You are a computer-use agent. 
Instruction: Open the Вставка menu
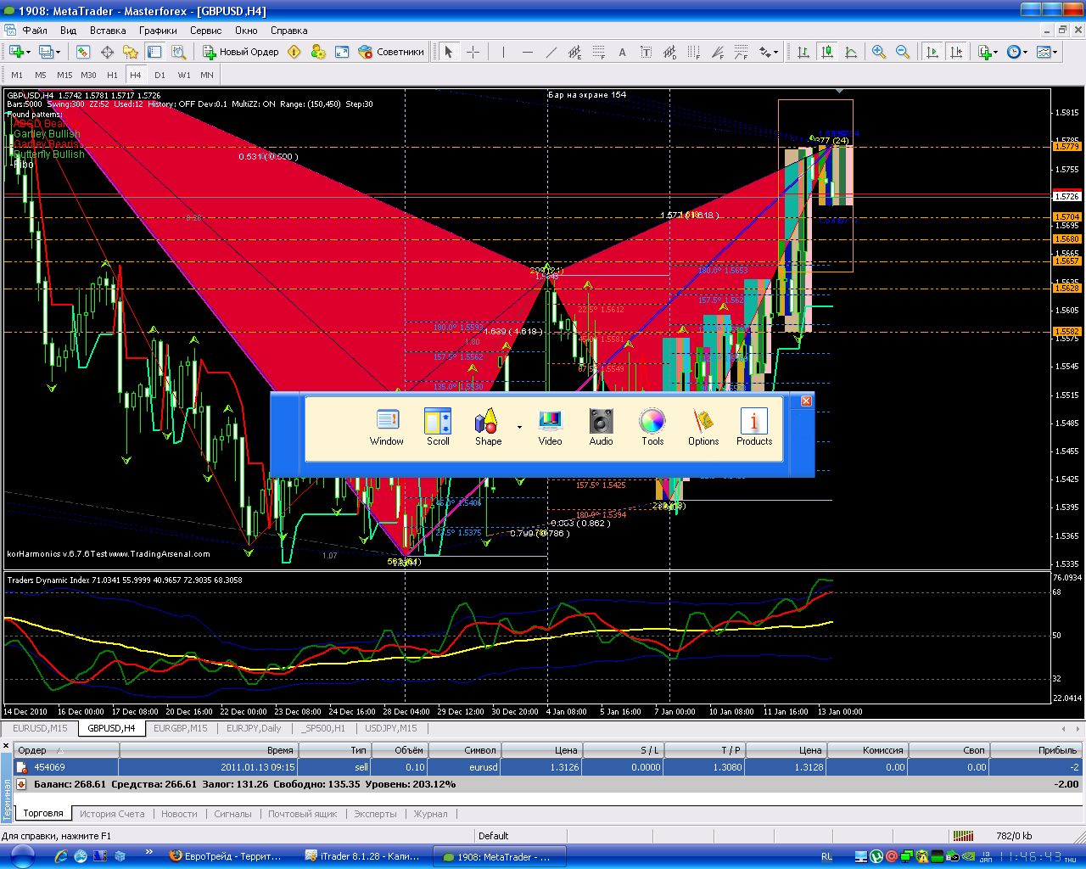tap(108, 31)
